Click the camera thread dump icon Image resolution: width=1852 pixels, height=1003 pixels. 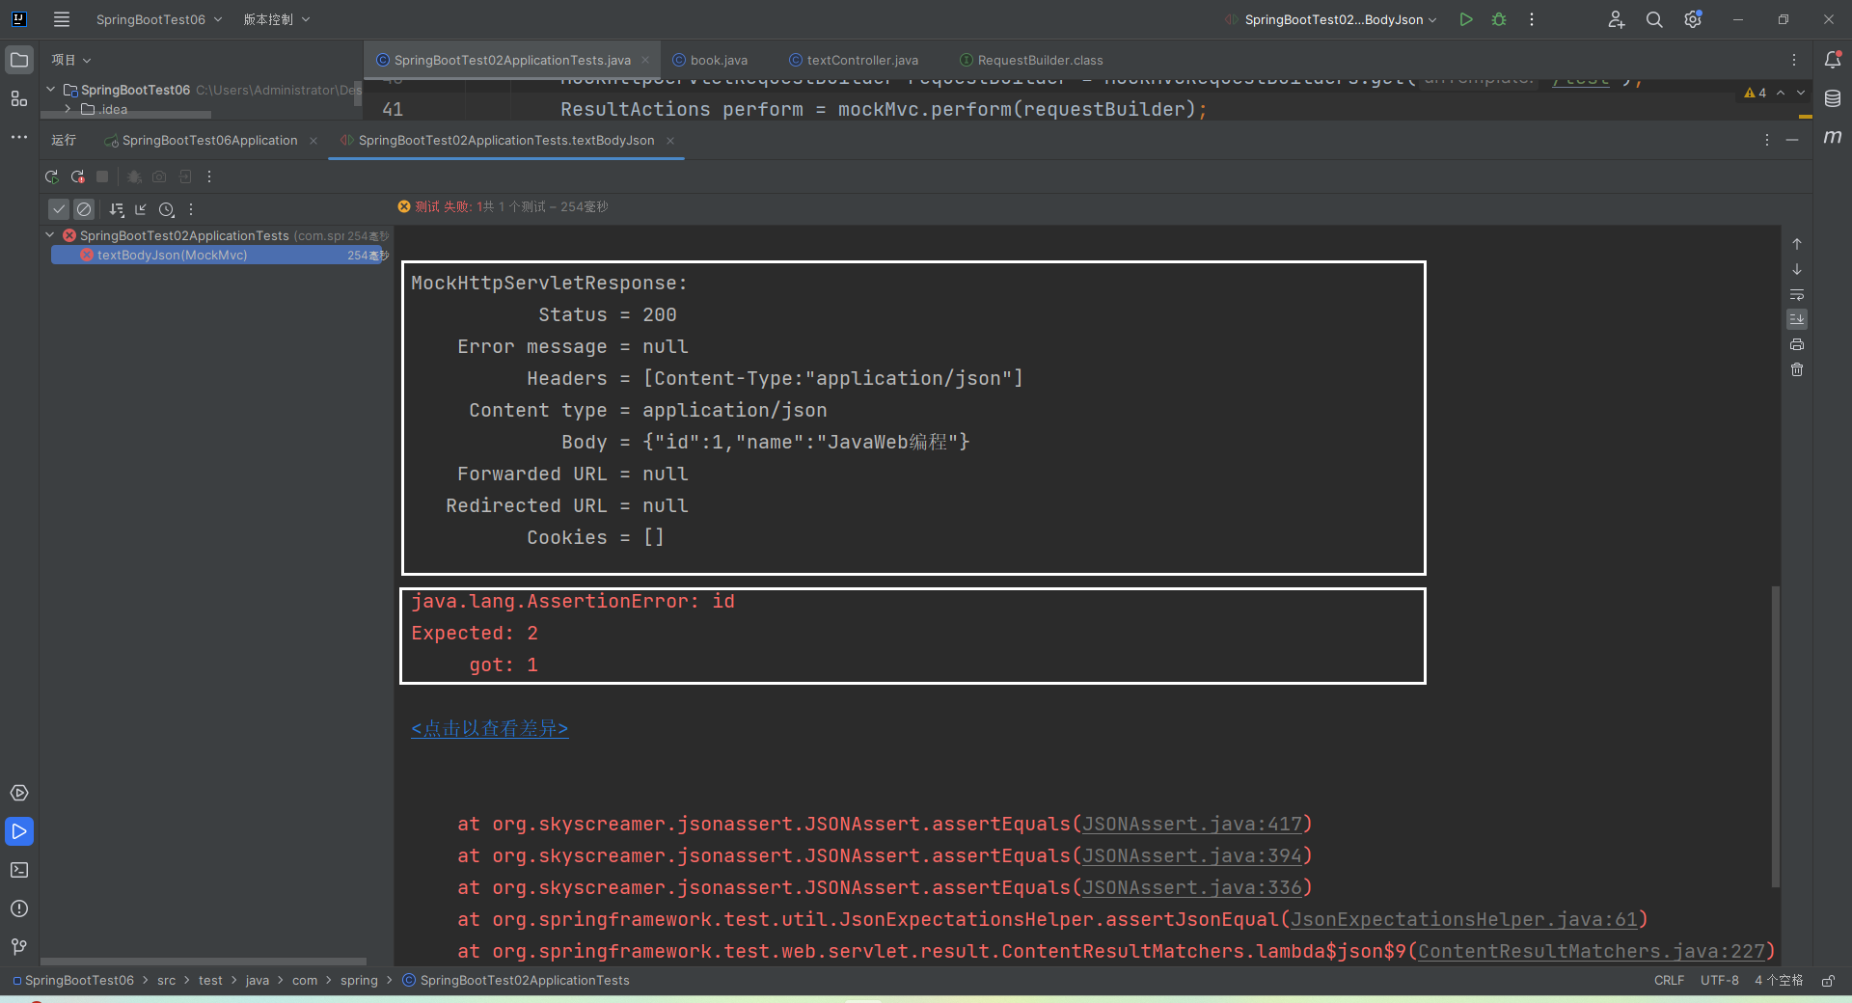click(x=159, y=176)
